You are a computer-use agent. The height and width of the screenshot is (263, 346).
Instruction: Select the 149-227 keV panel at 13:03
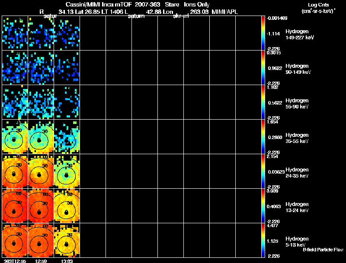tap(67, 33)
